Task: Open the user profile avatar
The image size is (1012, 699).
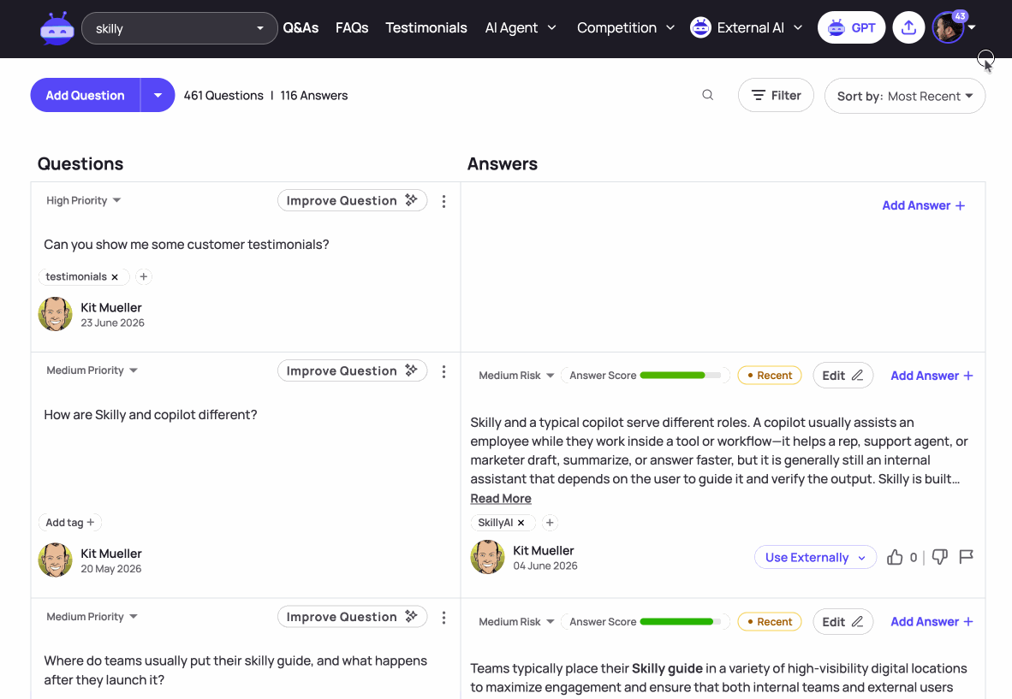Action: click(948, 27)
